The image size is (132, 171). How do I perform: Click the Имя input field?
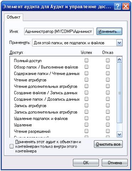click(59, 31)
